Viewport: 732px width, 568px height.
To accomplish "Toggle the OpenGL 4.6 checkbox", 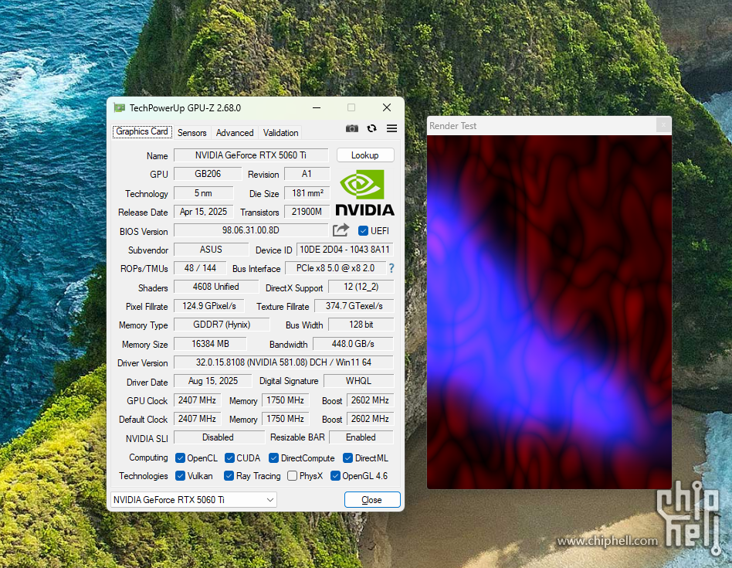I will (x=334, y=475).
